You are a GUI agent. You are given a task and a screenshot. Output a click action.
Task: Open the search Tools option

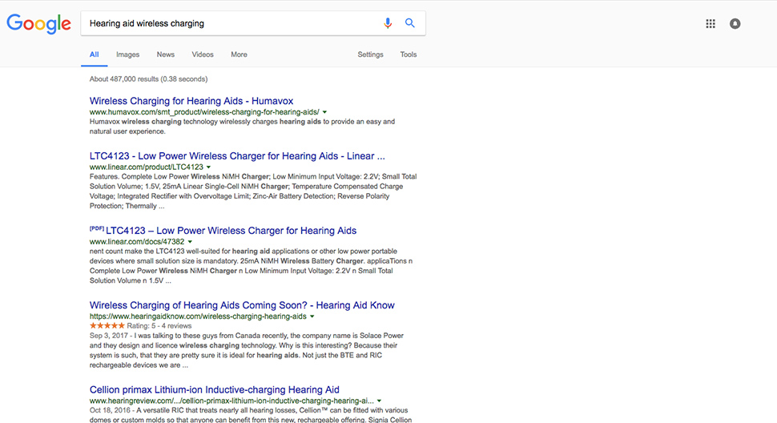[409, 54]
